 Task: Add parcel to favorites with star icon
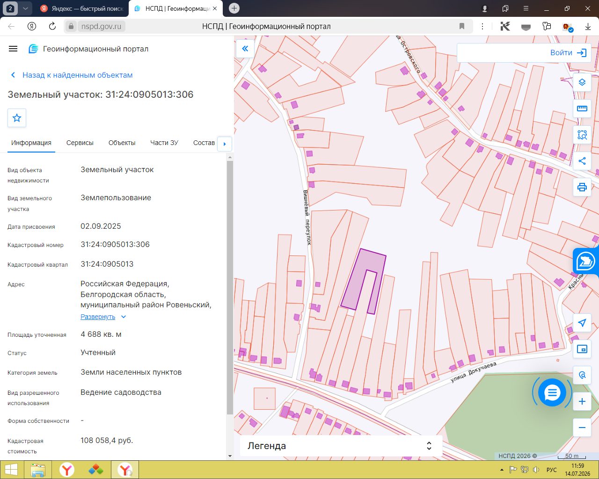pyautogui.click(x=17, y=118)
